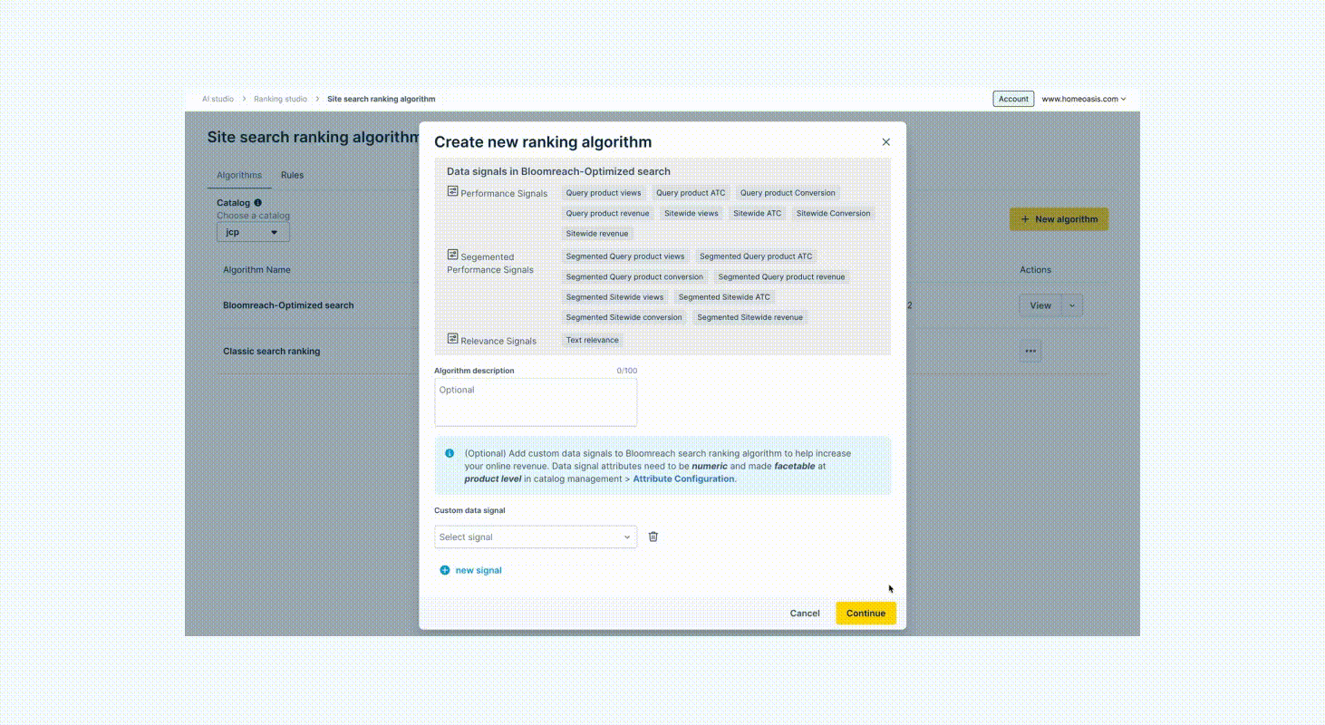
Task: Click the plus icon next to new signal
Action: [x=444, y=570]
